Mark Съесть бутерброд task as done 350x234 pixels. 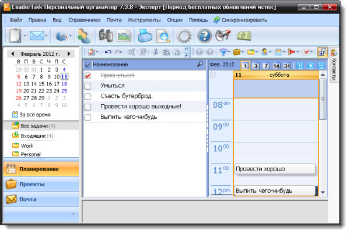point(88,97)
